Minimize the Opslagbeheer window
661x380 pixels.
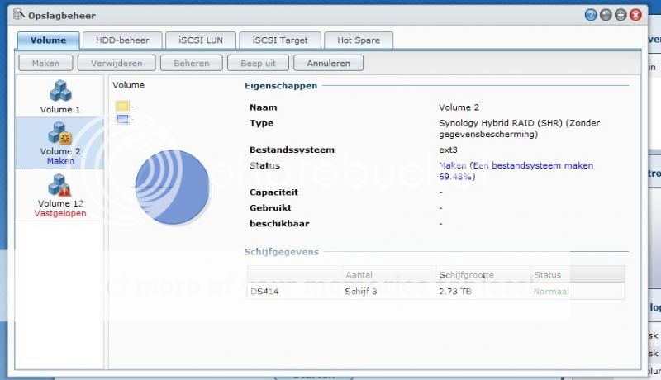pyautogui.click(x=606, y=15)
